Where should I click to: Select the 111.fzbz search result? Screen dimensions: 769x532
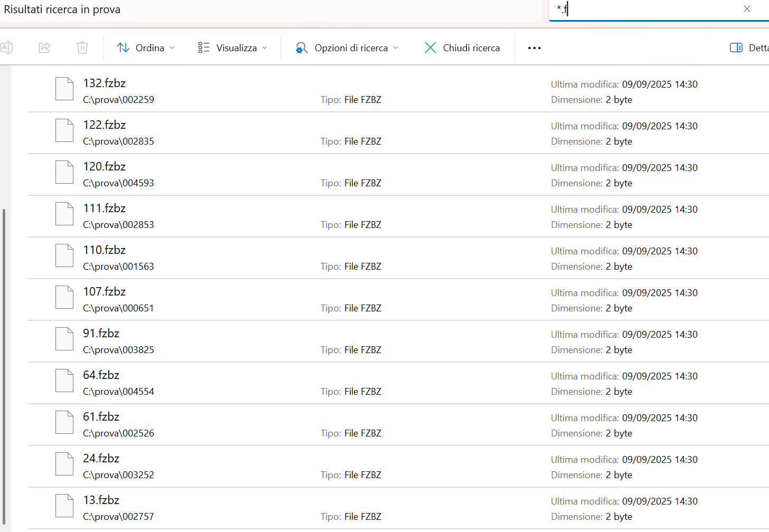pyautogui.click(x=105, y=208)
